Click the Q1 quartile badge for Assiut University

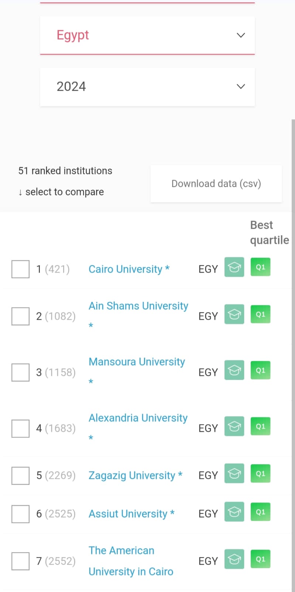click(260, 512)
